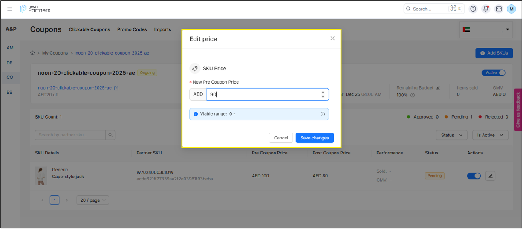The height and width of the screenshot is (229, 523).
Task: Open the hamburger navigation menu
Action: click(9, 9)
